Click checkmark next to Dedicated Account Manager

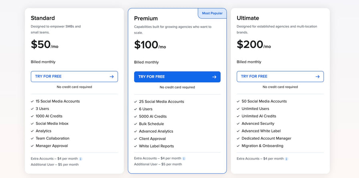pos(238,138)
